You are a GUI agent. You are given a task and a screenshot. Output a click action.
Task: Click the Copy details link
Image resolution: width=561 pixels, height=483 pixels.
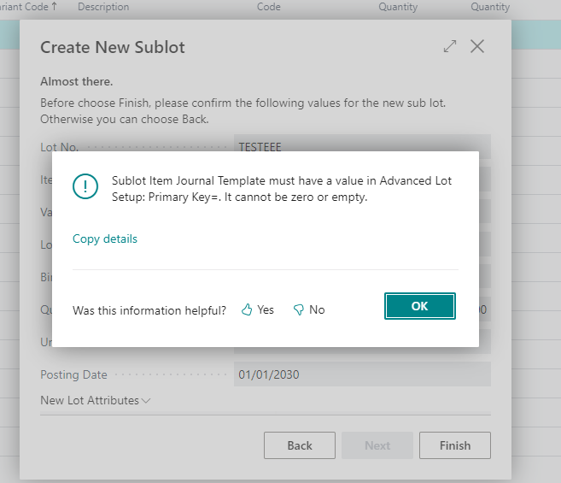point(105,239)
